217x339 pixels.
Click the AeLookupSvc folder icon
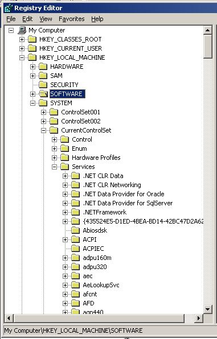(x=76, y=284)
